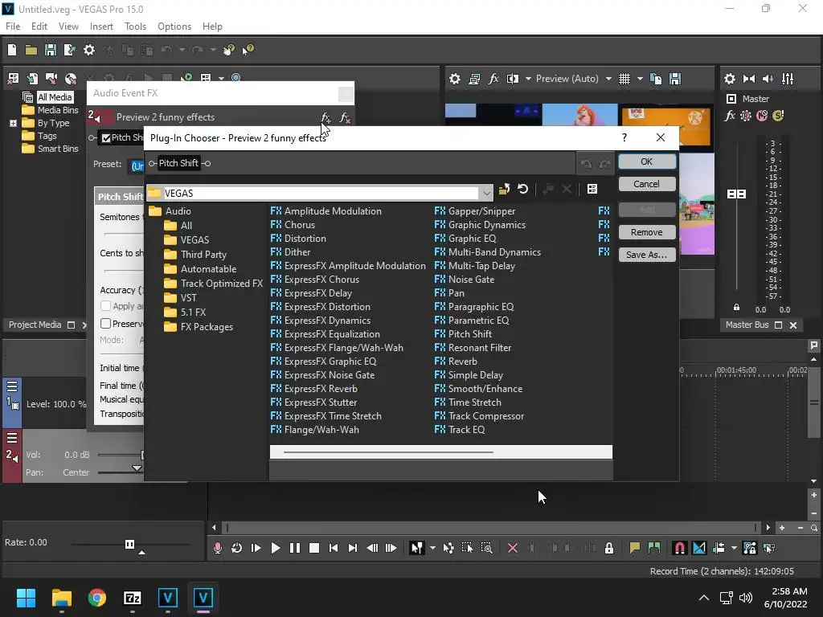Go to start of project
The height and width of the screenshot is (617, 823).
coord(334,548)
